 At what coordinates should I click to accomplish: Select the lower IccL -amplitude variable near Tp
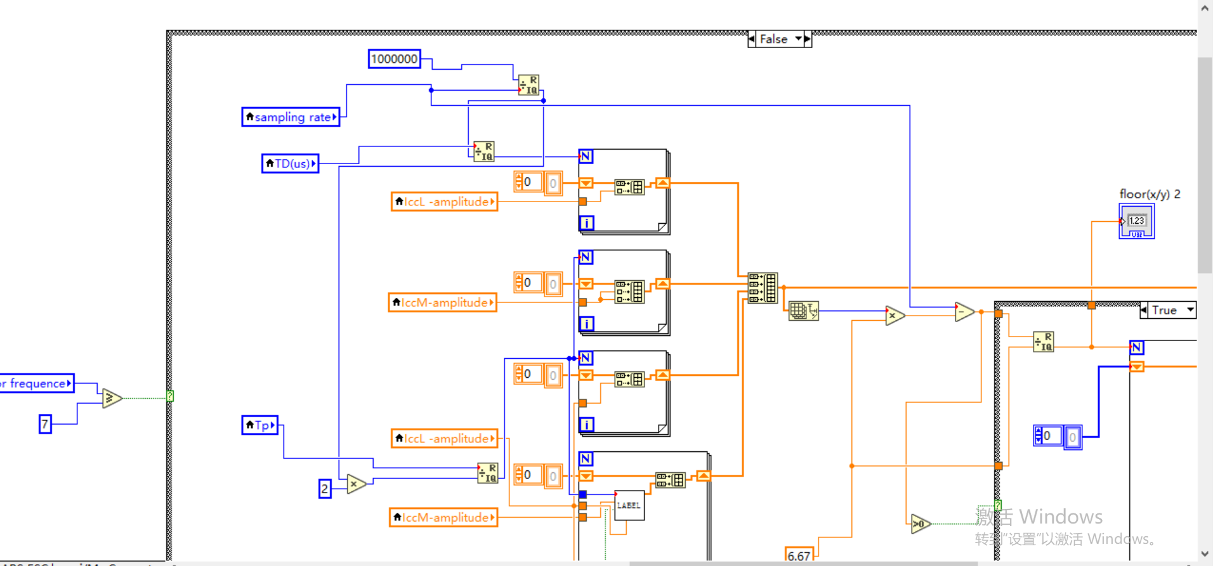click(444, 438)
